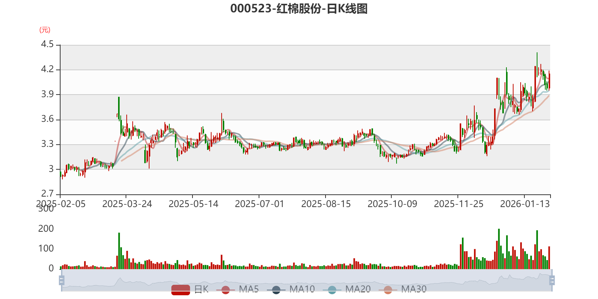598x299 pixels.
Task: Grab the left handle of the zoom slider
Action: point(62,280)
